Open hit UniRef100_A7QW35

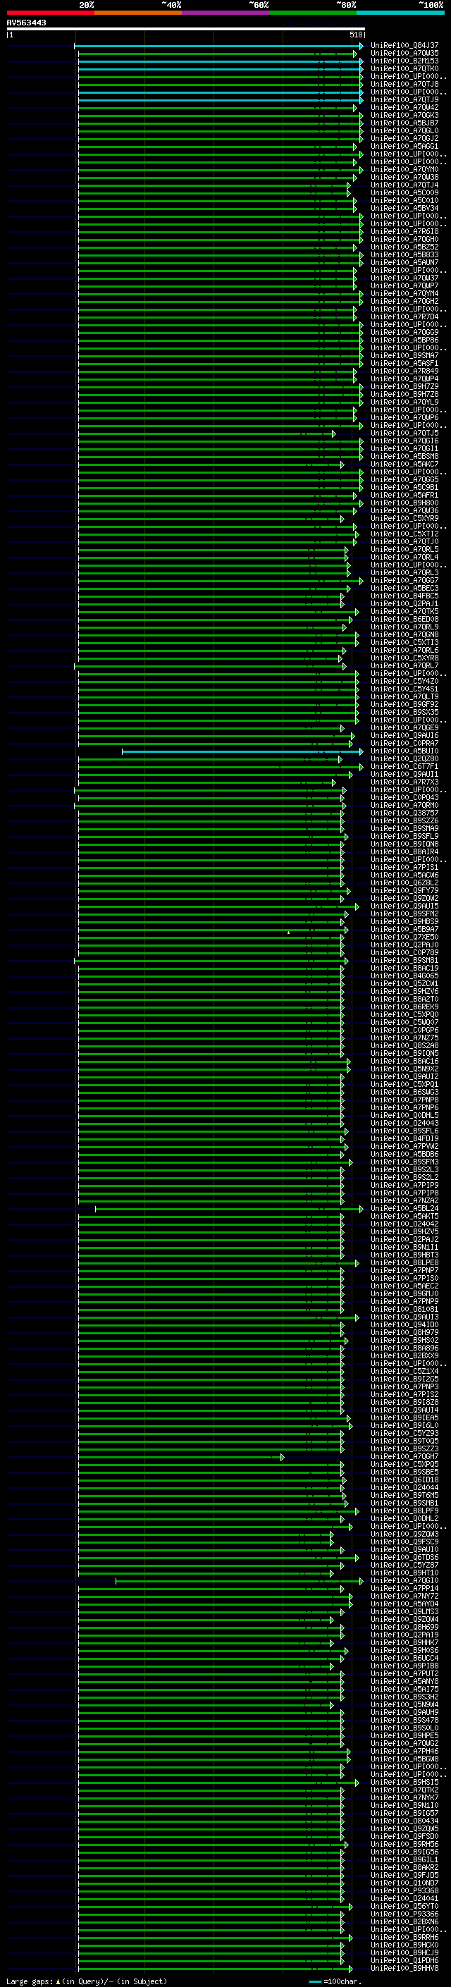404,54
